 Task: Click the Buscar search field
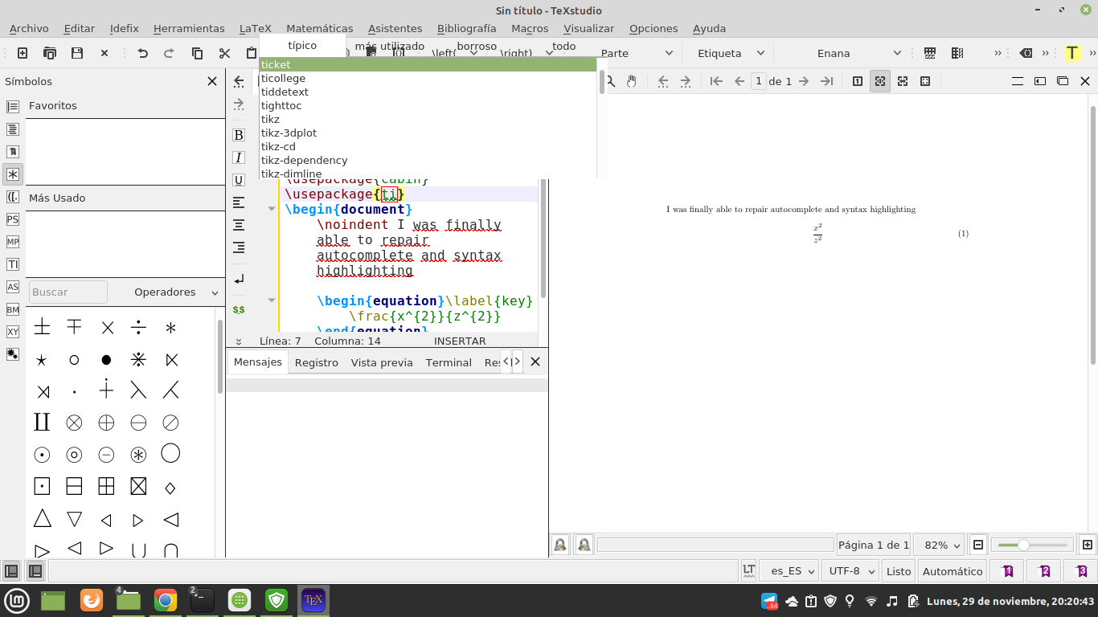pyautogui.click(x=68, y=292)
